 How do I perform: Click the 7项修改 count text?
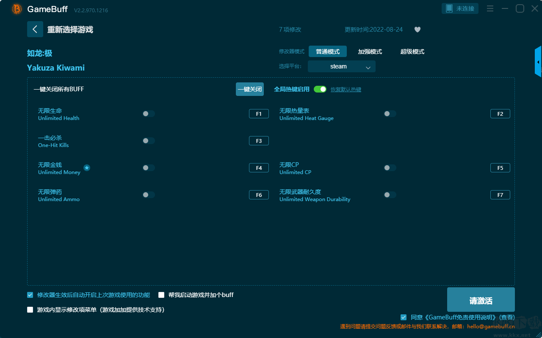click(290, 30)
